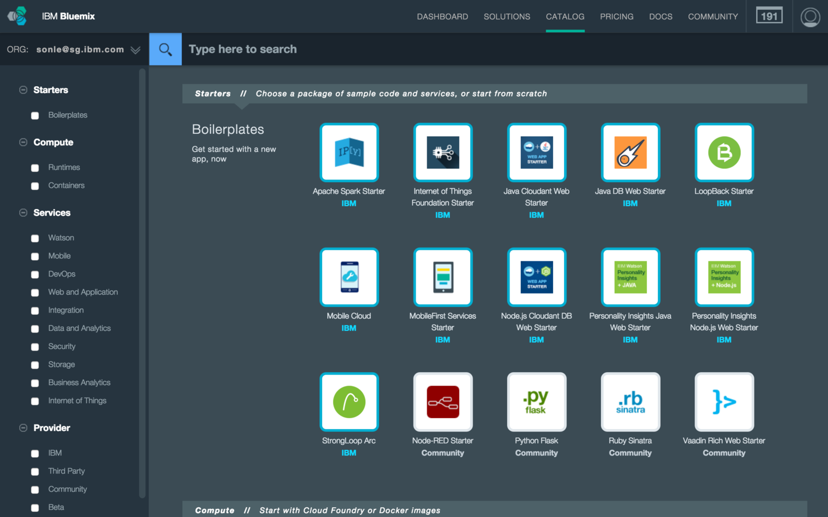Select the Internet of Things Foundation Starter icon
The image size is (828, 517).
[443, 152]
